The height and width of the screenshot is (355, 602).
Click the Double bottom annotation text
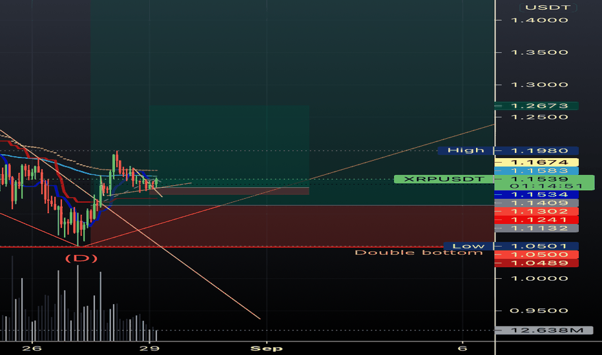click(x=419, y=252)
